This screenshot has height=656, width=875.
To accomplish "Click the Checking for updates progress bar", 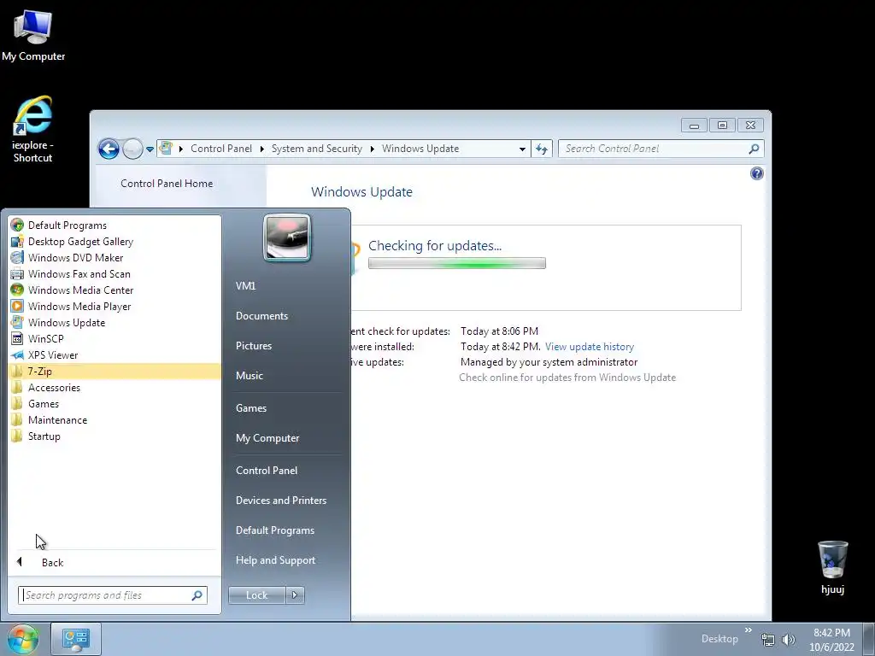I will click(x=457, y=263).
